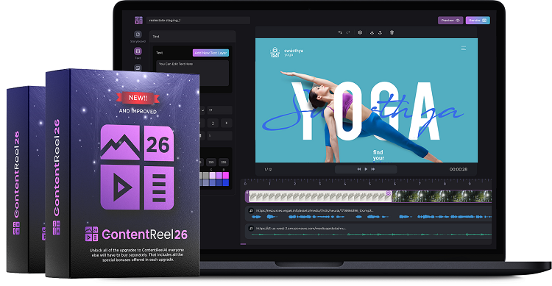Click timeline ruler mark 0
Viewport: 552px width, 286px height.
click(245, 184)
